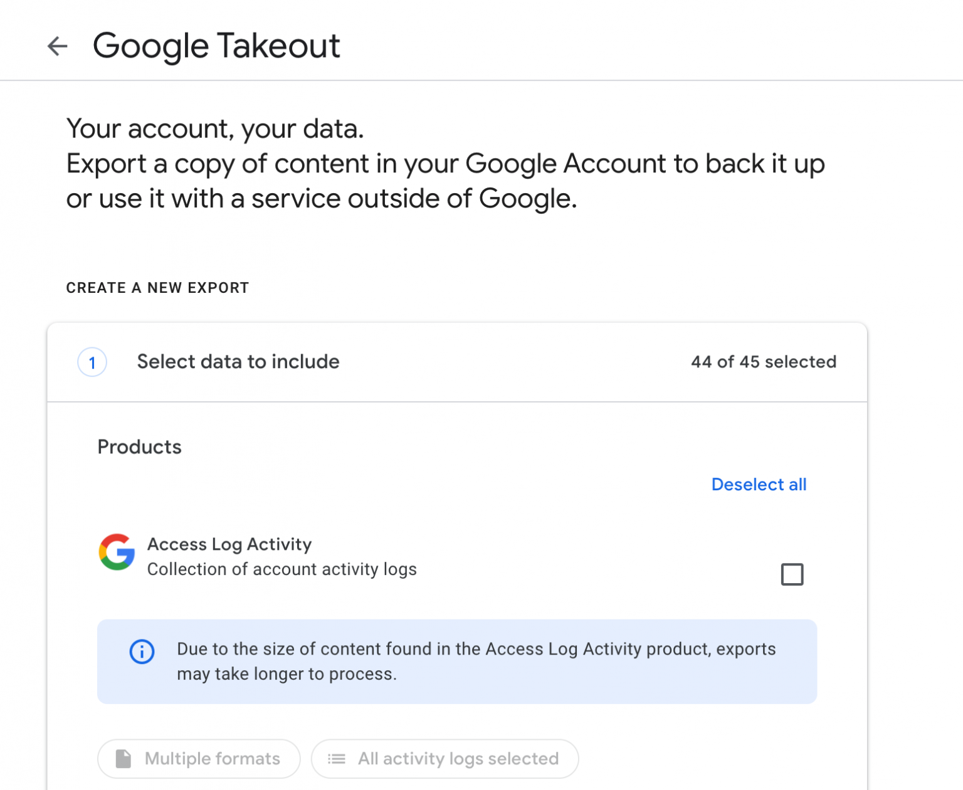This screenshot has width=963, height=790.
Task: Check the Access Log Activity checkbox
Action: 792,574
